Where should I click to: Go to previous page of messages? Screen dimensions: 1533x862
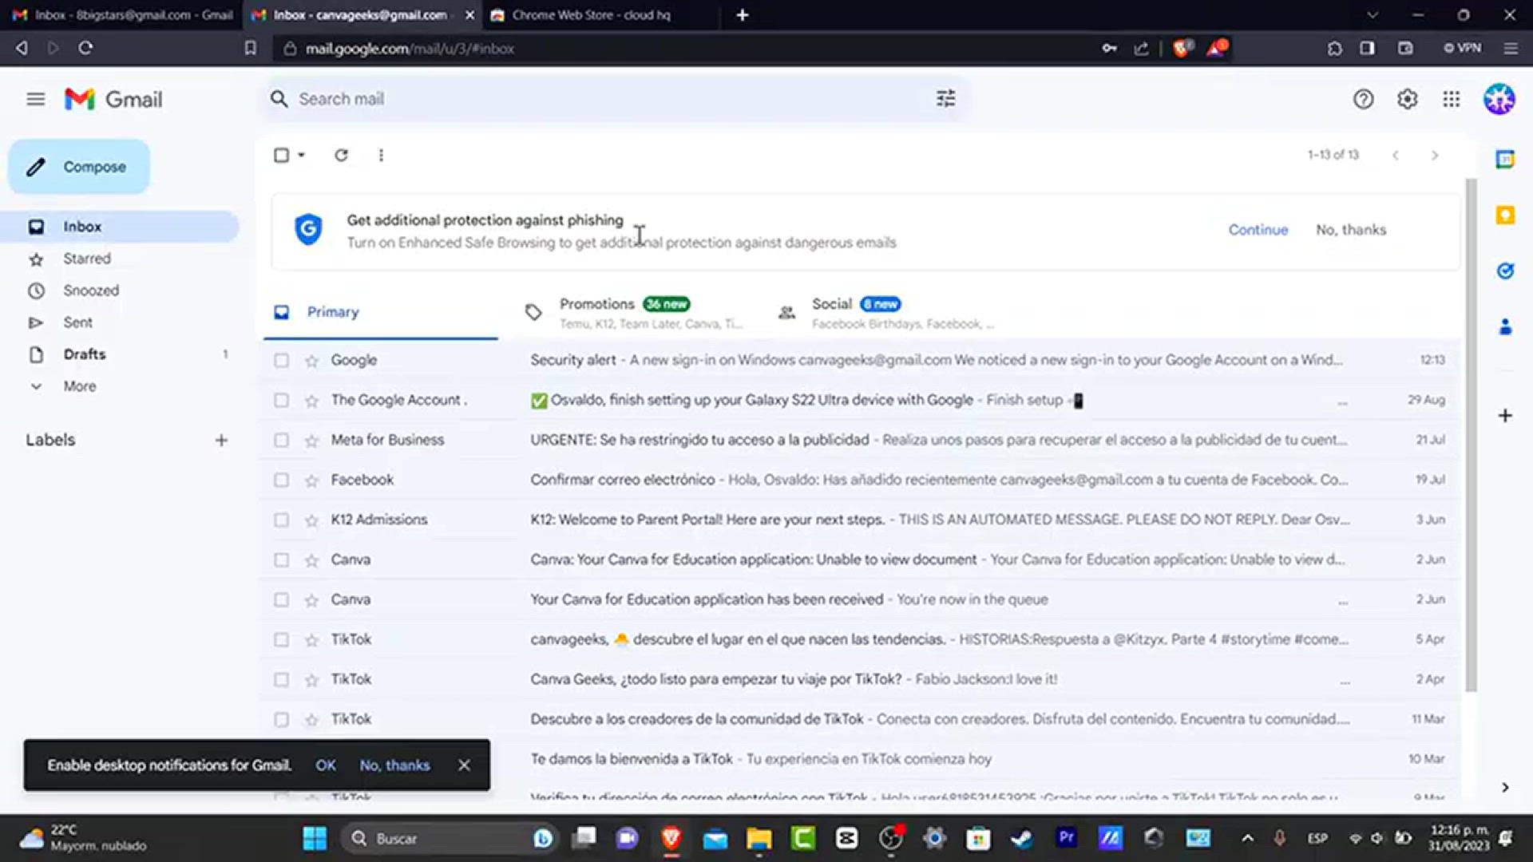click(1395, 155)
